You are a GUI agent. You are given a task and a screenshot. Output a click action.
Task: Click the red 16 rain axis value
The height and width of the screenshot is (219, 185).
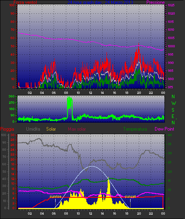click(x=13, y=169)
